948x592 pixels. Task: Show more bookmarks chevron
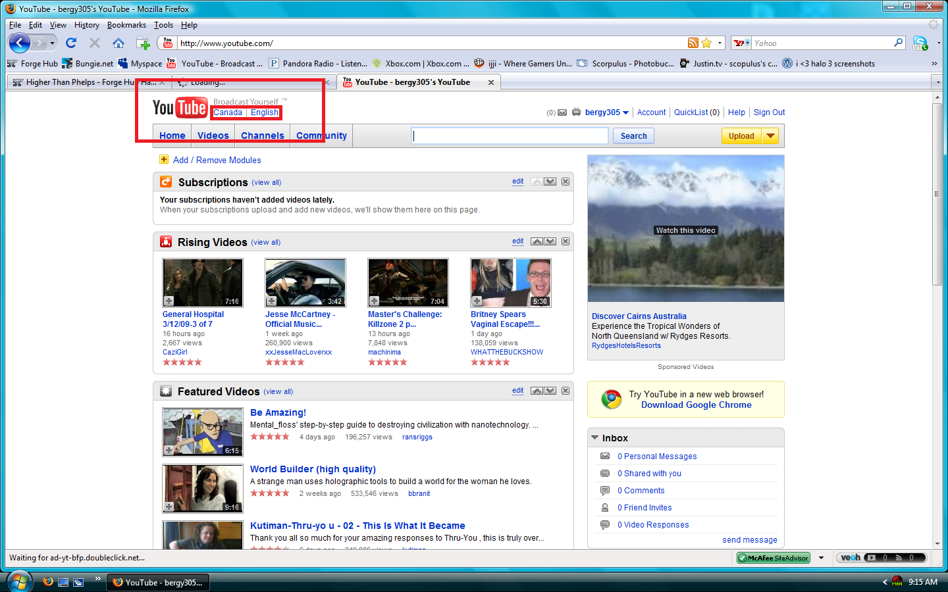(x=934, y=64)
